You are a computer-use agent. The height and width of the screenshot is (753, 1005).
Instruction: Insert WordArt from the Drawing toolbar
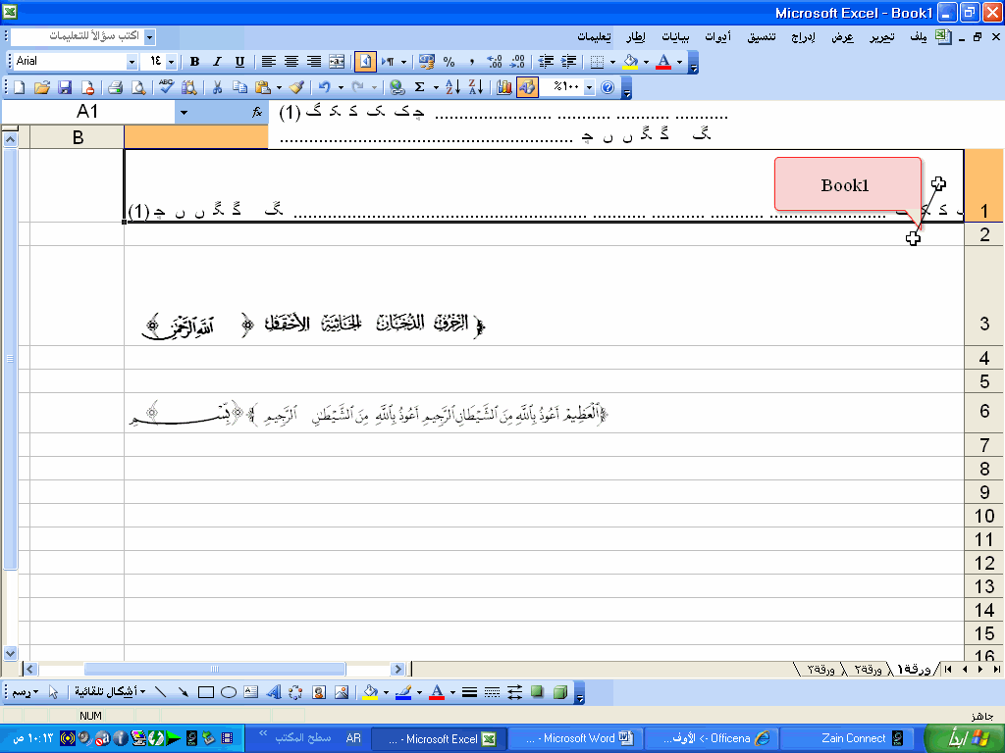[274, 692]
